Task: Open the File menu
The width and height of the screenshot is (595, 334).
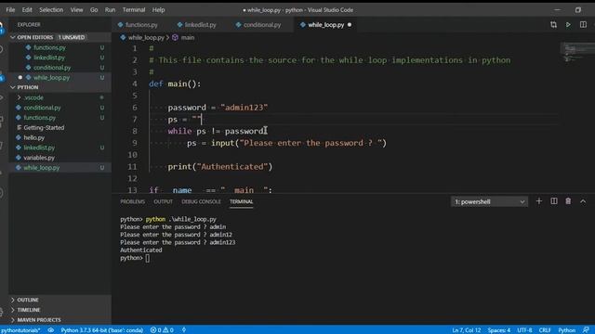Action: (x=10, y=10)
